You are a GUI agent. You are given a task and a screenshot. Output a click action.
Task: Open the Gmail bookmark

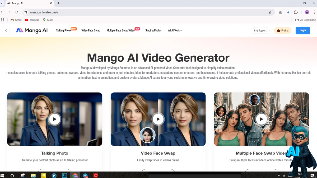[x=16, y=20]
